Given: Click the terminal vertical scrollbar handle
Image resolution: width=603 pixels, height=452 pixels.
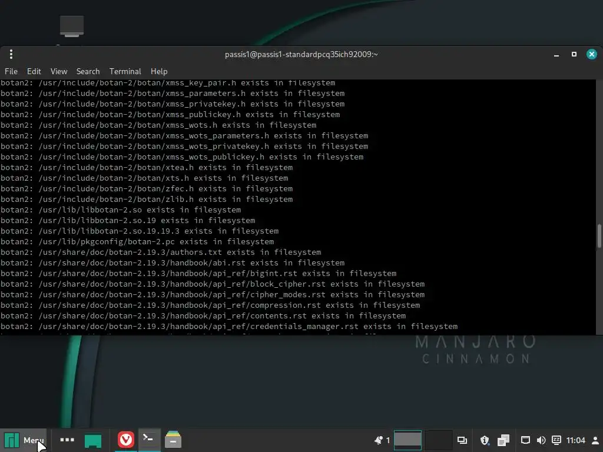Looking at the screenshot, I should pyautogui.click(x=599, y=235).
